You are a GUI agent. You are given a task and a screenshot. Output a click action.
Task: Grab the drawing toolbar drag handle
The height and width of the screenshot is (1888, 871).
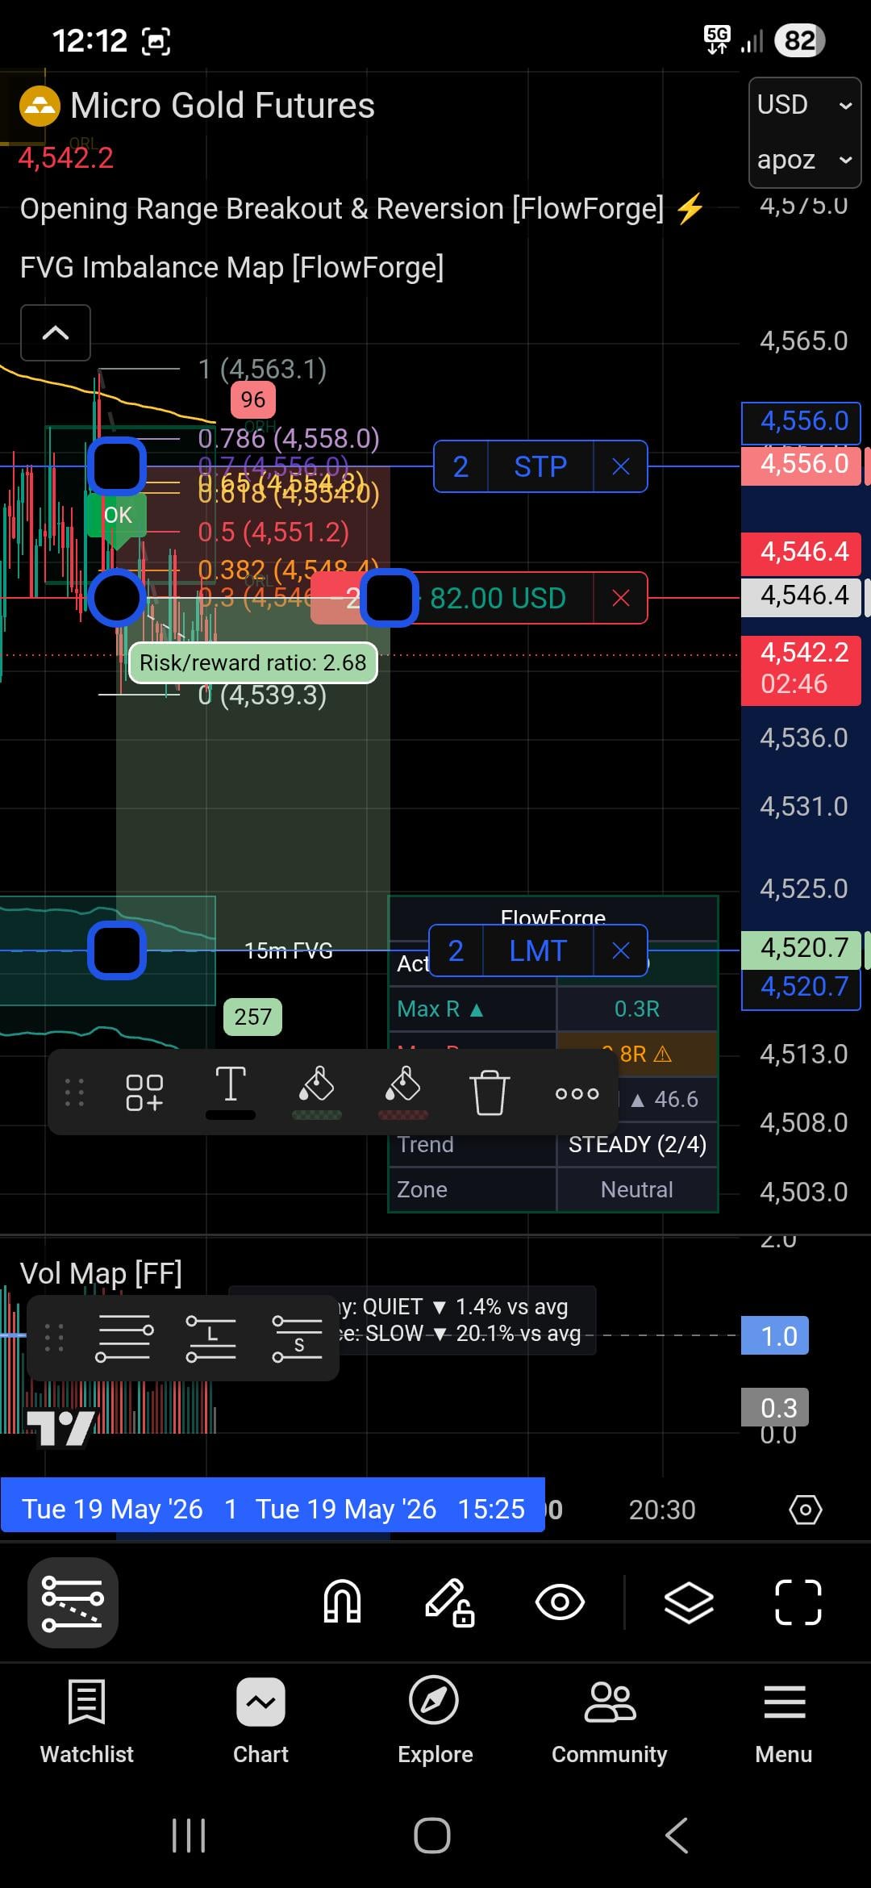point(74,1092)
